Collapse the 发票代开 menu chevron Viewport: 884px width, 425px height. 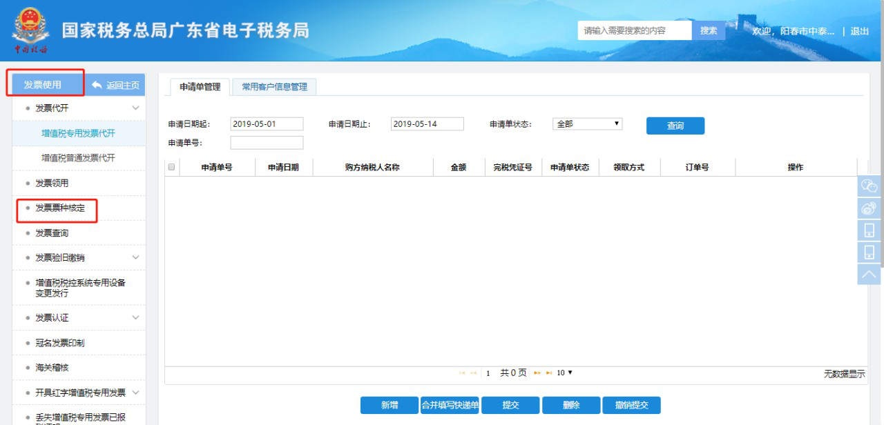click(x=135, y=108)
